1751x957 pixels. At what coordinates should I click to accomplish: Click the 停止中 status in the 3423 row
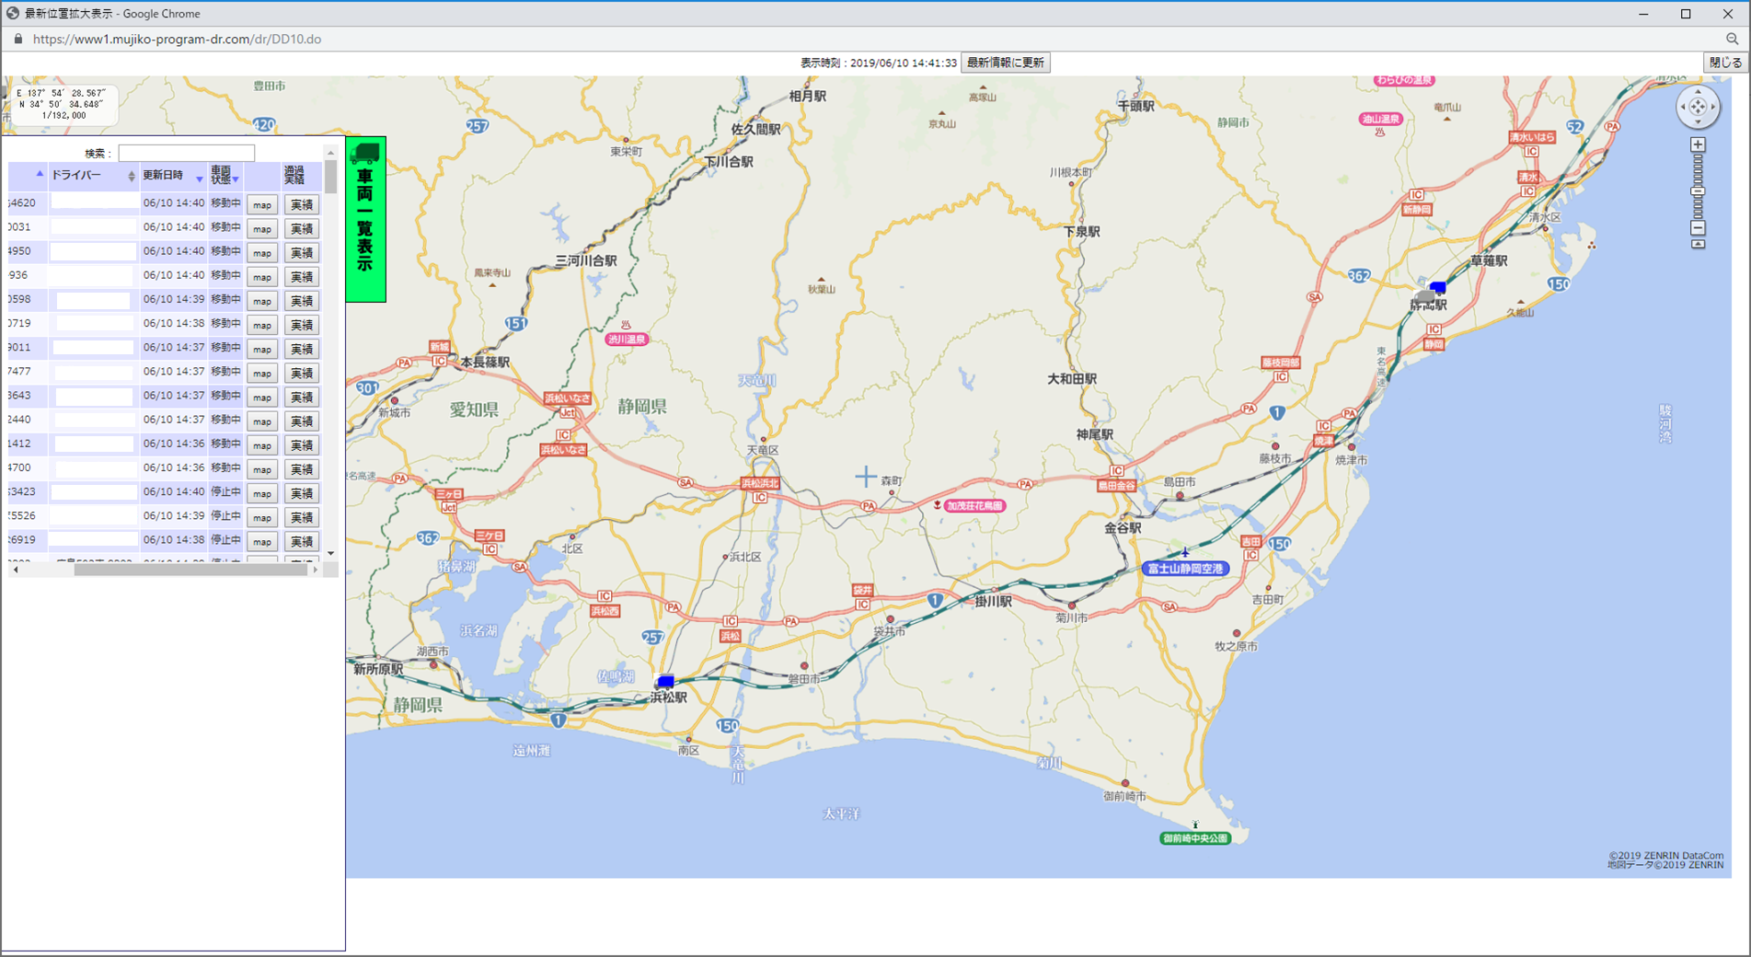(225, 492)
